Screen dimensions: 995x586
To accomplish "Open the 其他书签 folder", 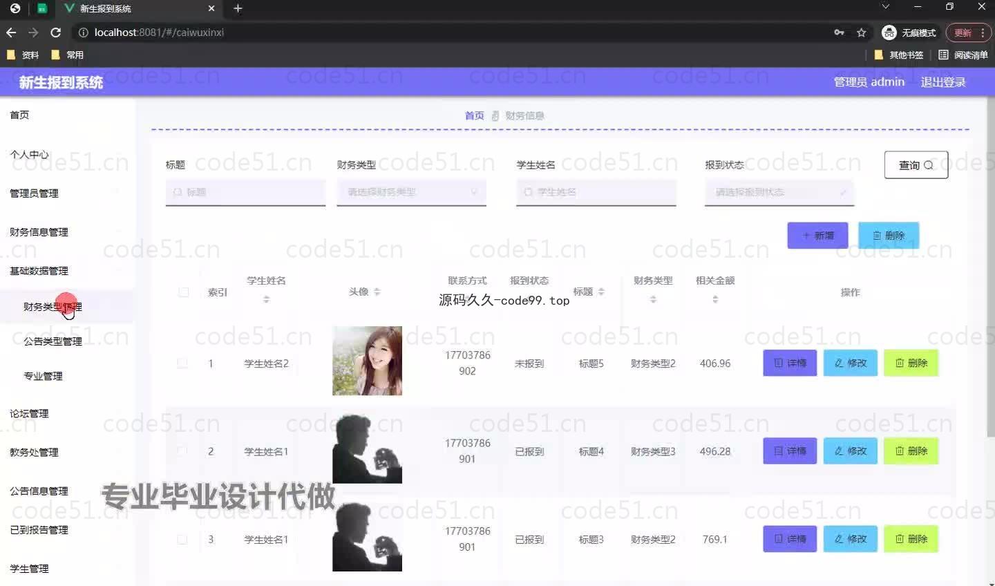I will point(899,55).
